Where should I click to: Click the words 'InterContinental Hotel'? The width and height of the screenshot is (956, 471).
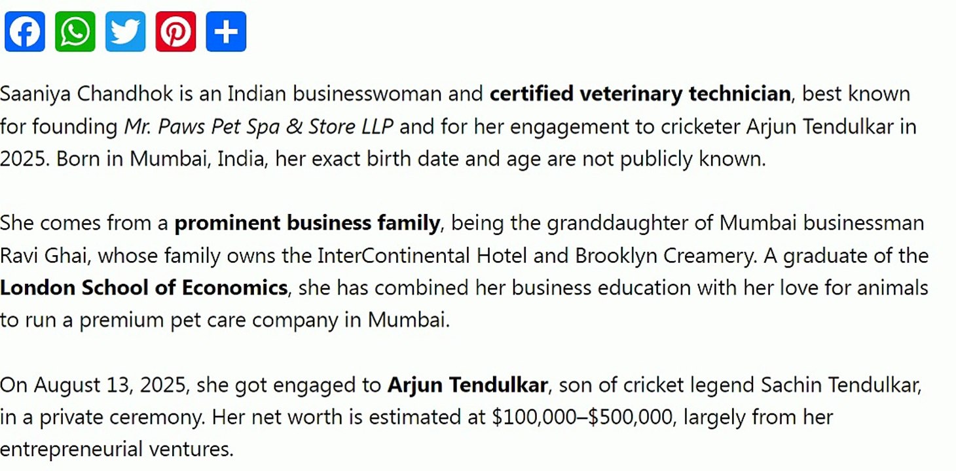tap(422, 256)
